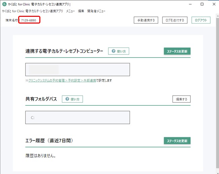Open the 編集 menu in menu bar
Screen dimensions: 219x174
[x=81, y=11]
